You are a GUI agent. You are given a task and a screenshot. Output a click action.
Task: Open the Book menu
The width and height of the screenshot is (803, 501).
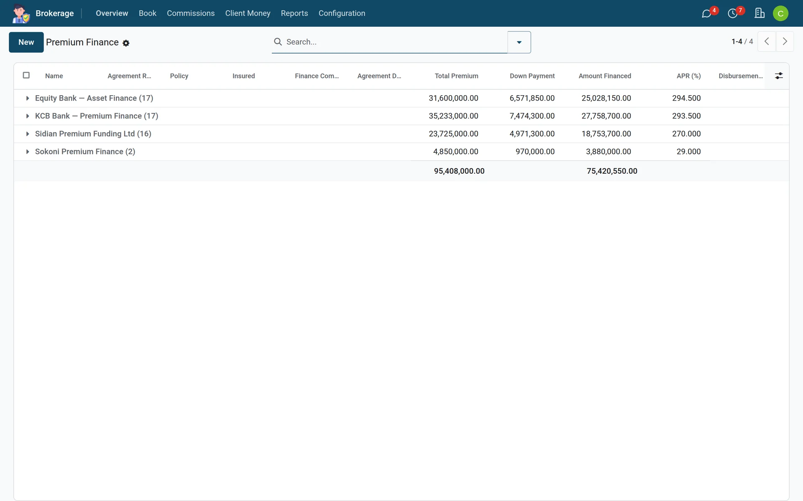pyautogui.click(x=148, y=13)
